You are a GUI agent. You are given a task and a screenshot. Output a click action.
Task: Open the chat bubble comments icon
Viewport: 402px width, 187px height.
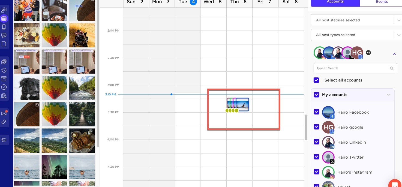click(x=4, y=35)
